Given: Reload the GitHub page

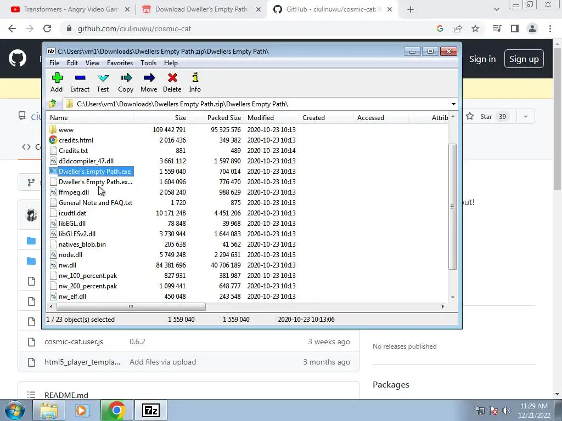Looking at the screenshot, I should pos(47,29).
